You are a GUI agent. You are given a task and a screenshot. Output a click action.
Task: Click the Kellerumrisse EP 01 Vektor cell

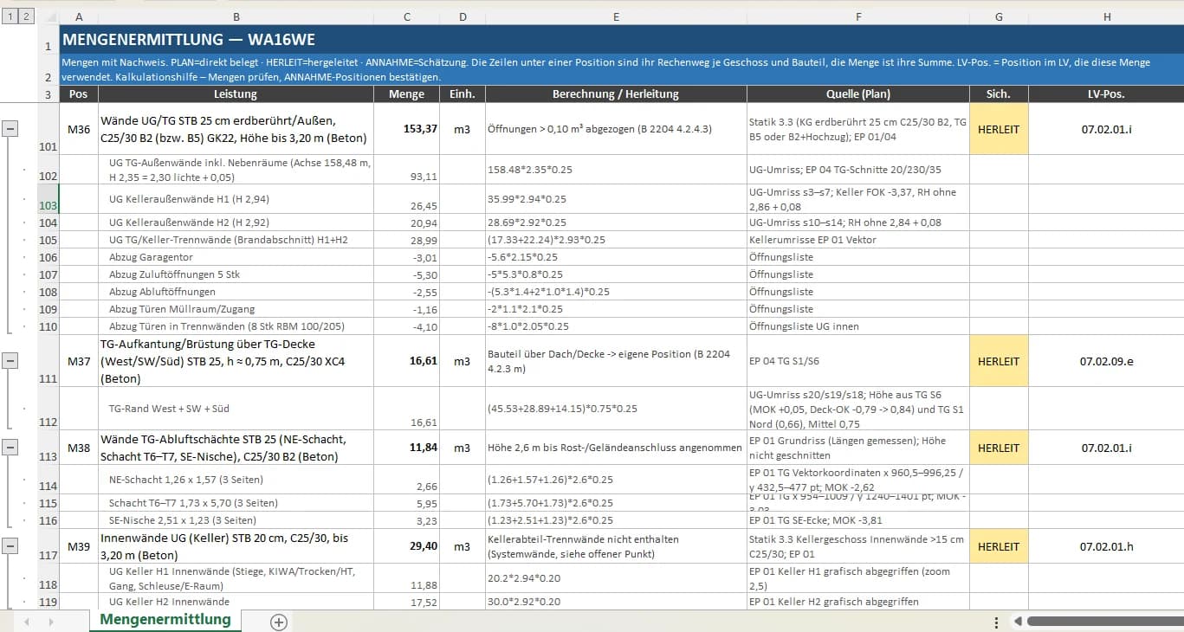858,240
